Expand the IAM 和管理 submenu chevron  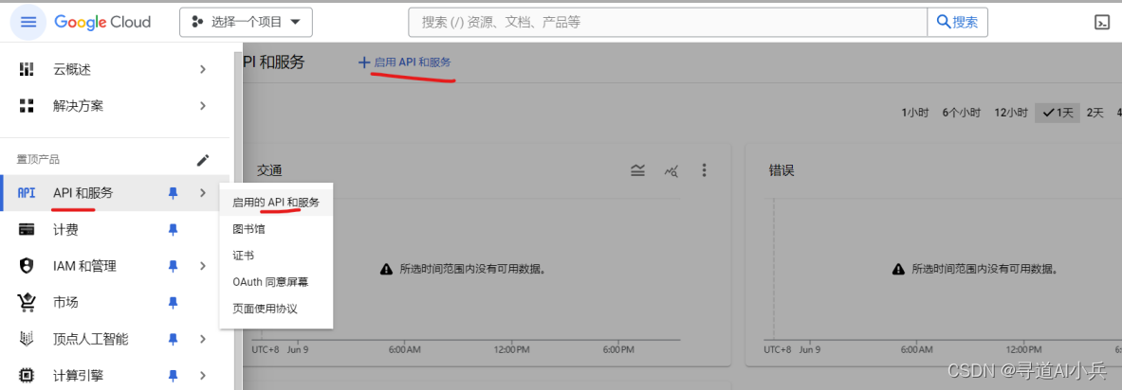[203, 266]
